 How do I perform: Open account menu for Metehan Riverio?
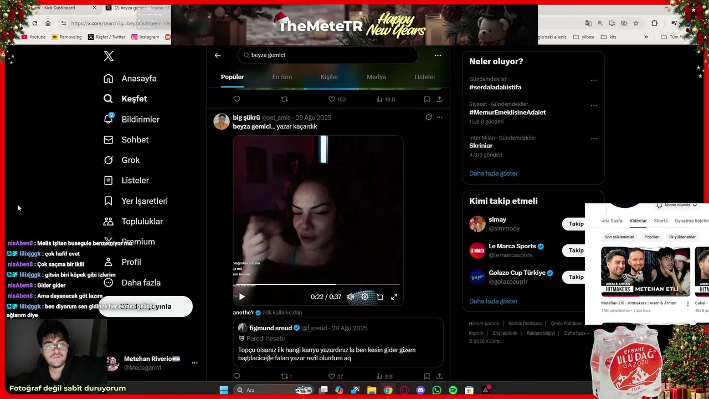194,363
